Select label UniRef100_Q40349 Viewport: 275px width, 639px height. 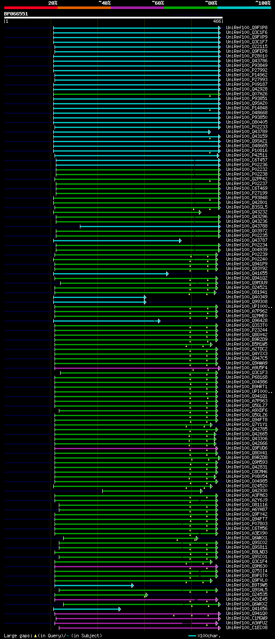[247, 297]
